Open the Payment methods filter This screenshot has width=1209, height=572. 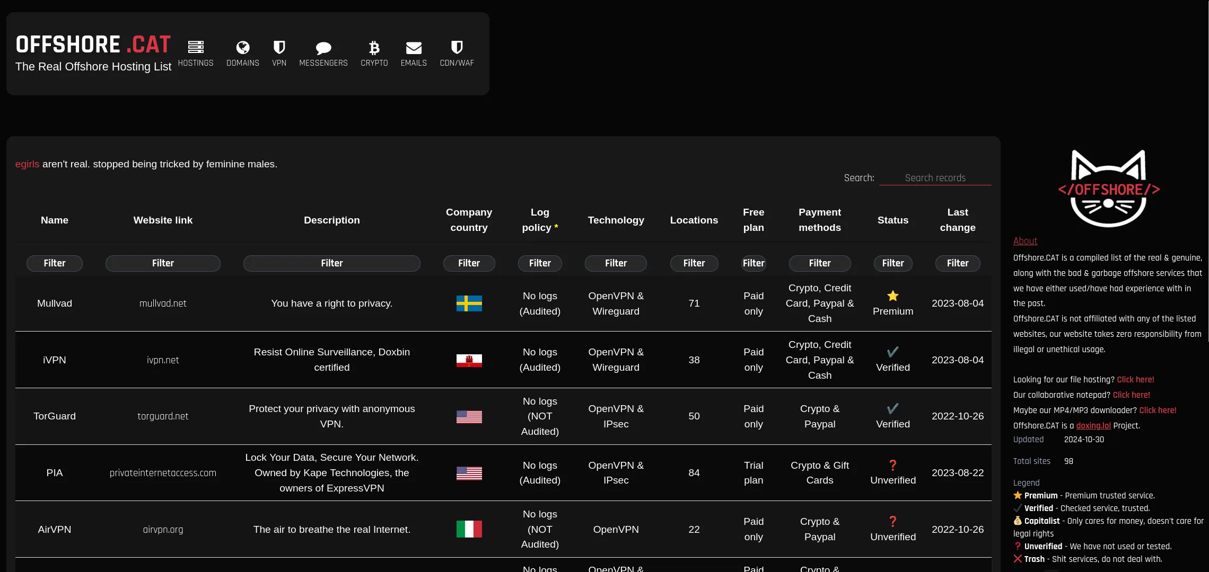pos(819,263)
